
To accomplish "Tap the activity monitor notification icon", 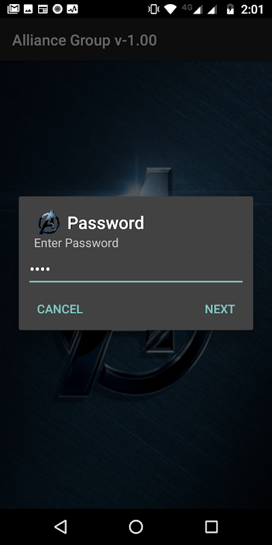I will [73, 9].
